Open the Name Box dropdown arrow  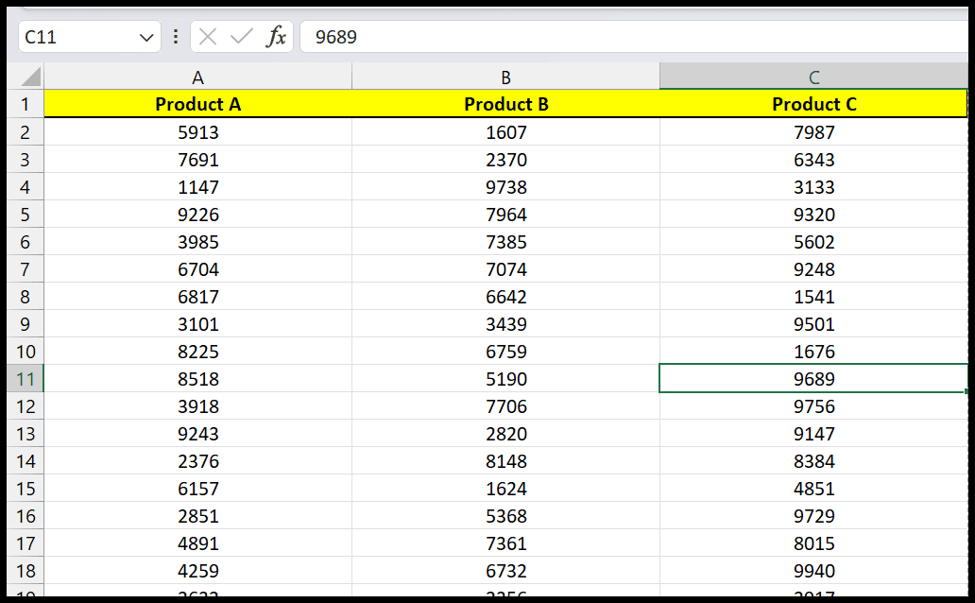pos(146,37)
